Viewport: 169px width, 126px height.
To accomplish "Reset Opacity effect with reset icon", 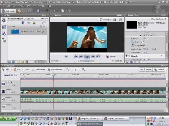I will coord(161,56).
